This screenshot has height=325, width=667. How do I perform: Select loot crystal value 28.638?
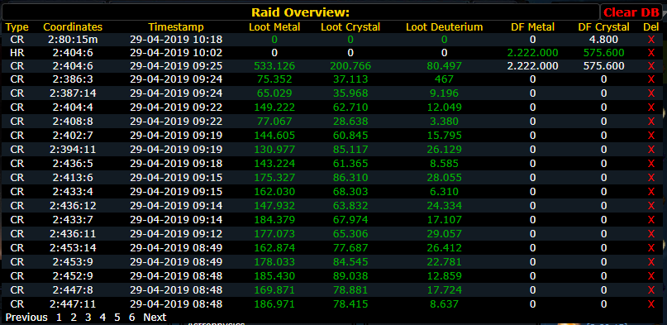click(350, 122)
